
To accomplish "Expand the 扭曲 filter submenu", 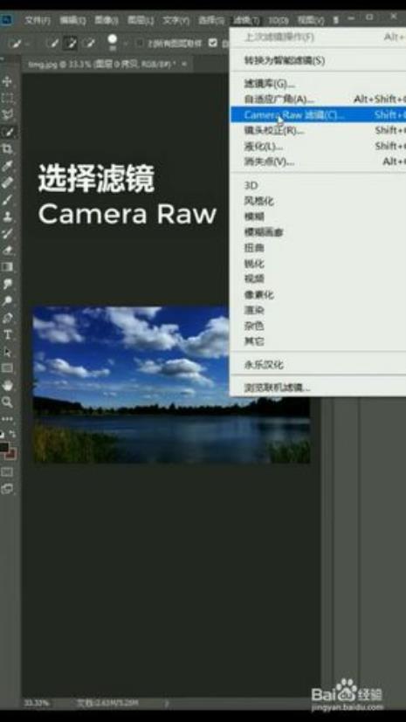I will click(318, 248).
